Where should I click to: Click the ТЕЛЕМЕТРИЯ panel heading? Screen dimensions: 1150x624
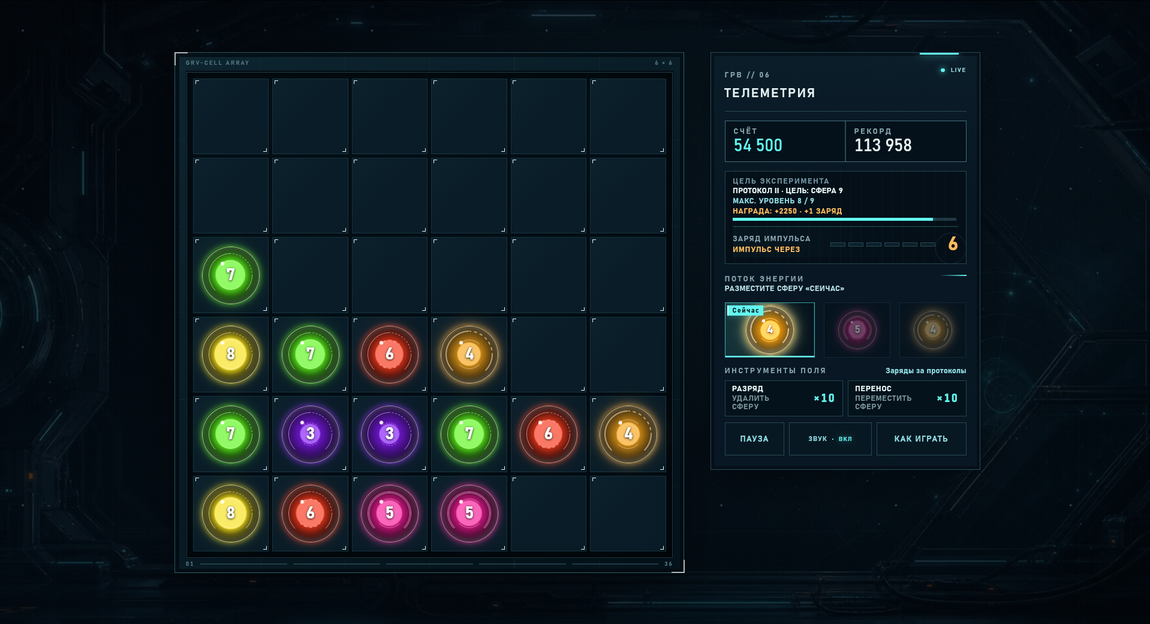(769, 93)
